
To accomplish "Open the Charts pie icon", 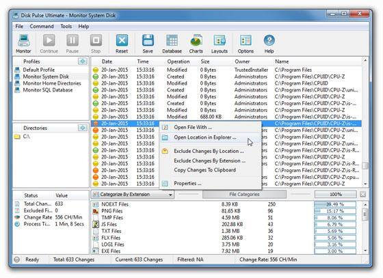I will [196, 41].
